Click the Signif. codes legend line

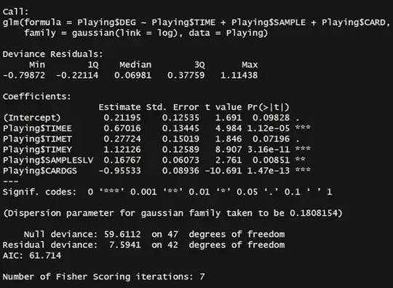(167, 192)
